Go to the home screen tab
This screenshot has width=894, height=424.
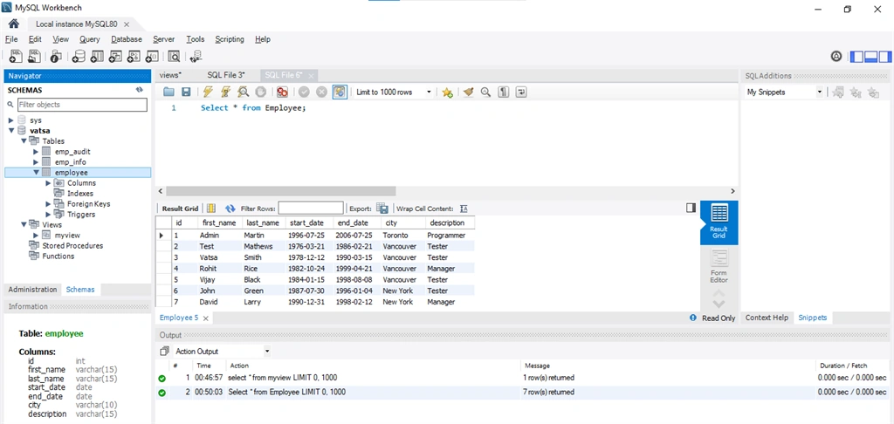point(14,24)
